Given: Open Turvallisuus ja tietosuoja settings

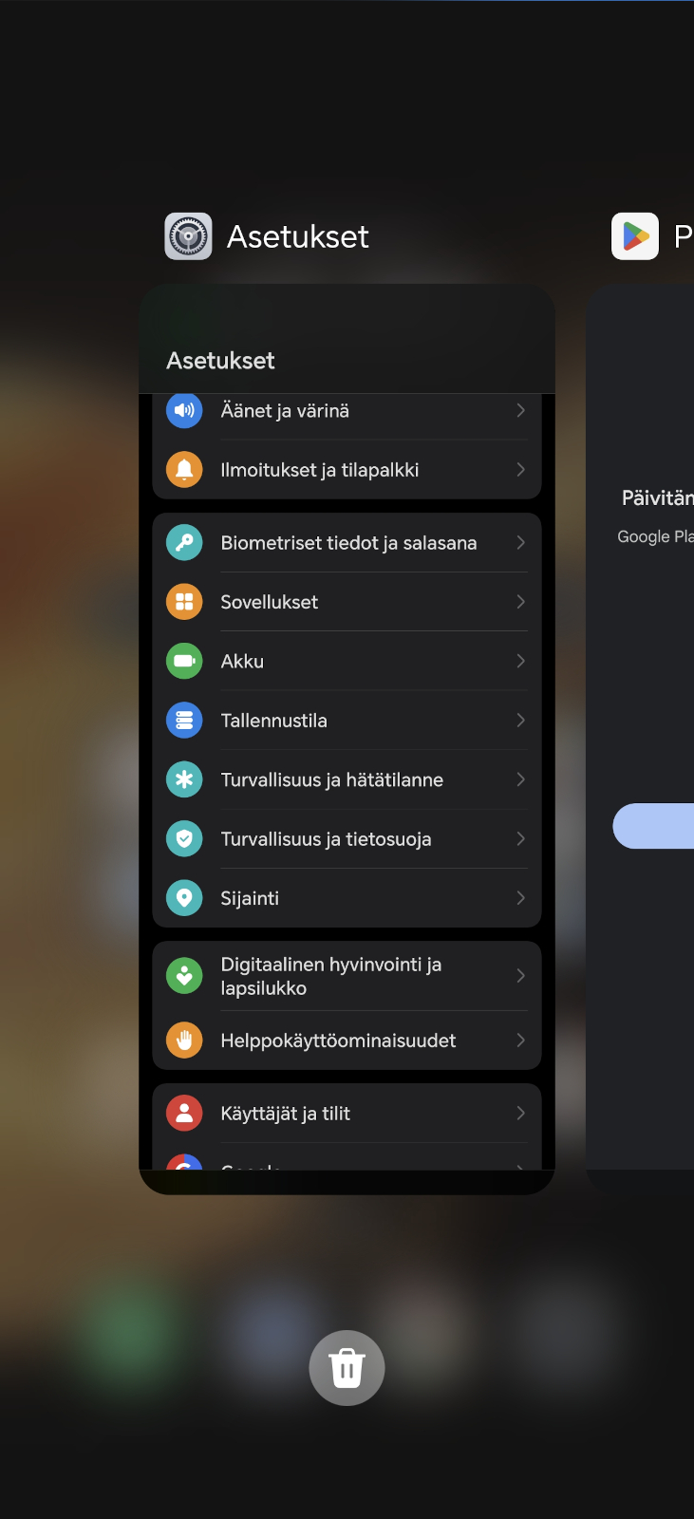Looking at the screenshot, I should pos(347,839).
